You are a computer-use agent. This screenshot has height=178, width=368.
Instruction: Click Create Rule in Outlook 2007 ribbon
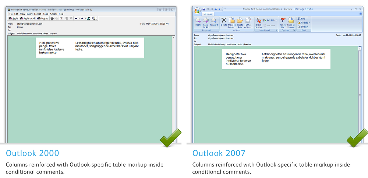tap(240, 23)
